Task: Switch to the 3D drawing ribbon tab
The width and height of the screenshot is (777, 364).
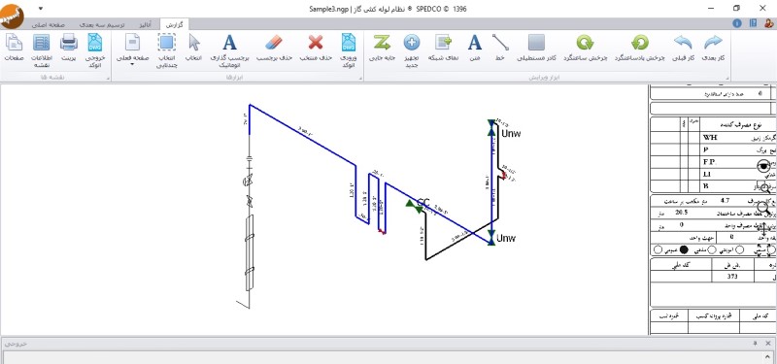Action: 103,24
